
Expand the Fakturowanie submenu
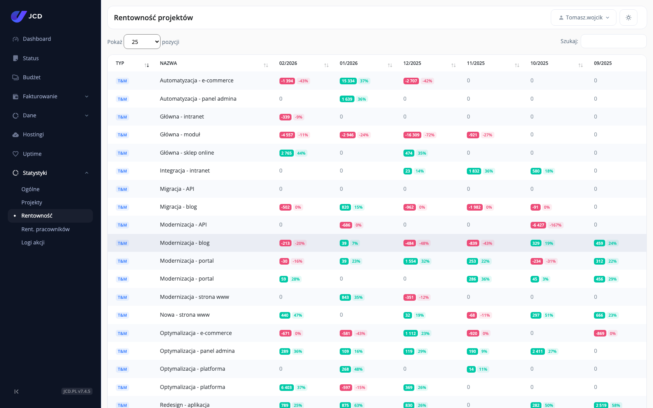(x=87, y=96)
